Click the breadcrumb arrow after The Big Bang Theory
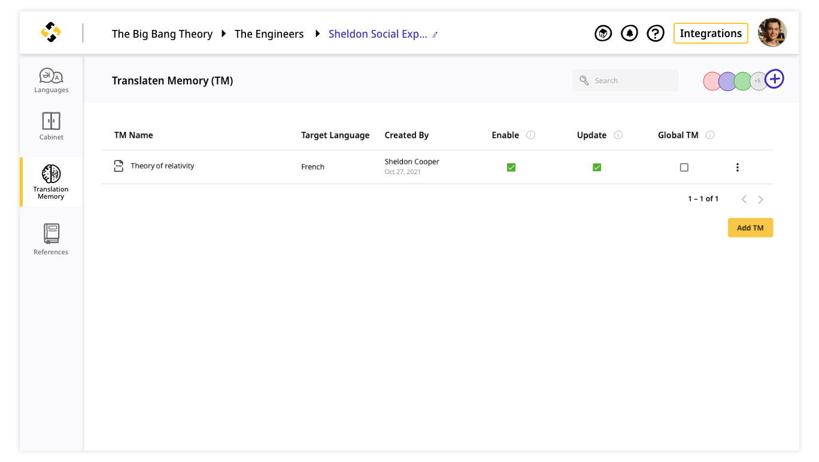 [x=223, y=34]
